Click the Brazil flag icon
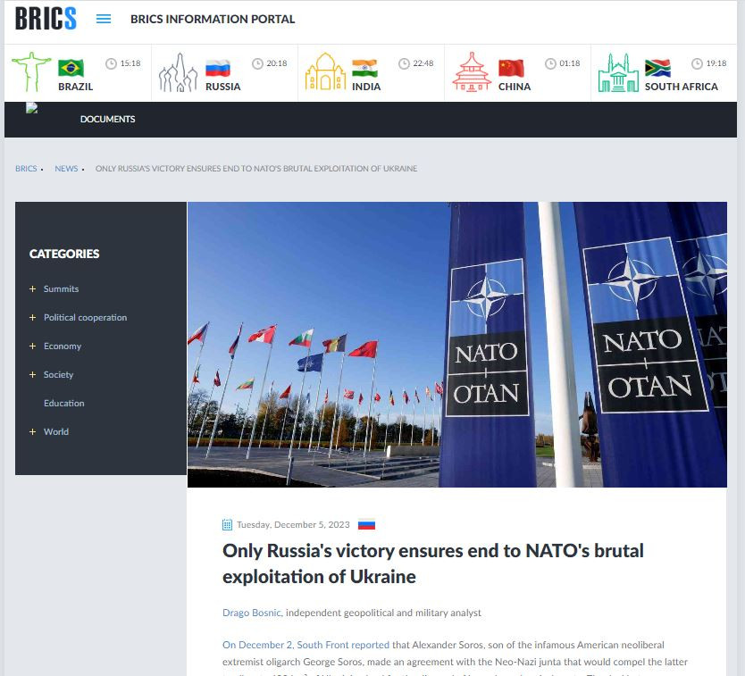Screen dimensions: 745x676 pyautogui.click(x=71, y=68)
